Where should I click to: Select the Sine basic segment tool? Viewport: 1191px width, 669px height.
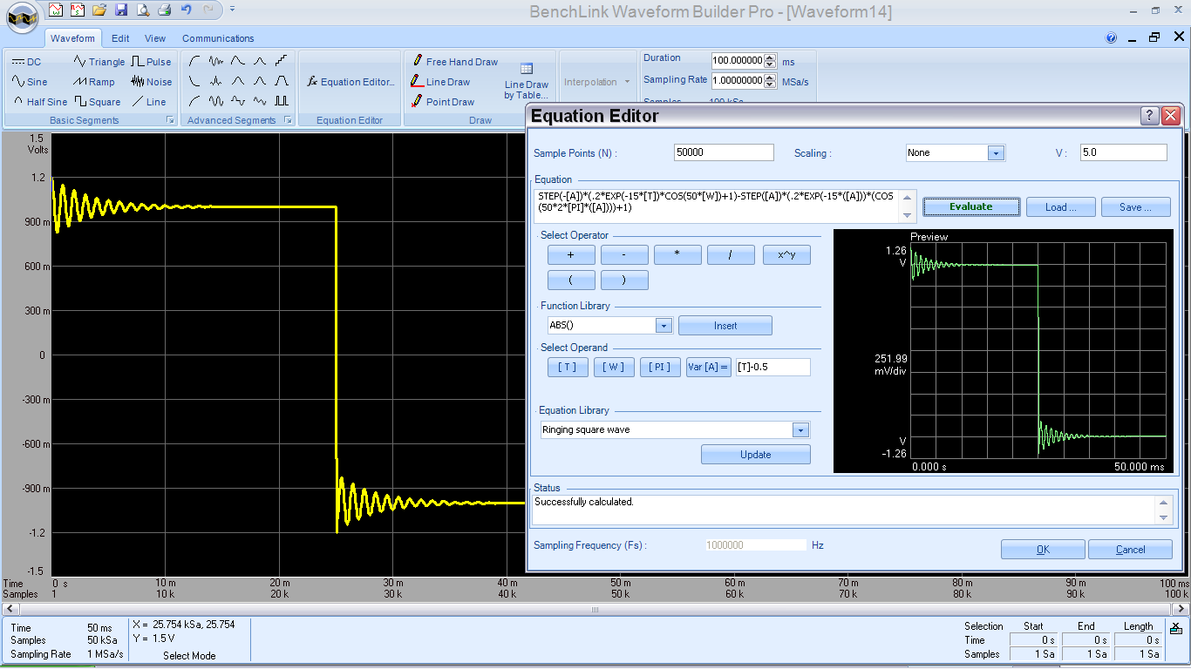[31, 81]
